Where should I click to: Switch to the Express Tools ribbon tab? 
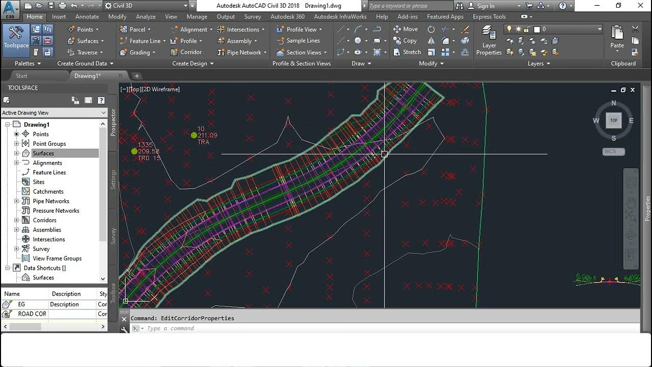[489, 17]
